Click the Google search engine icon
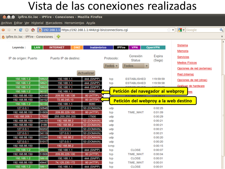The image size is (225, 169). pyautogui.click(x=179, y=30)
